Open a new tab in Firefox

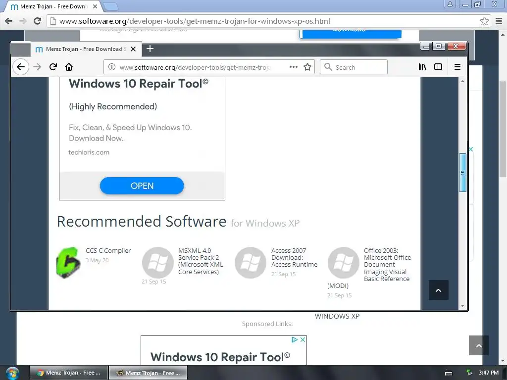150,49
